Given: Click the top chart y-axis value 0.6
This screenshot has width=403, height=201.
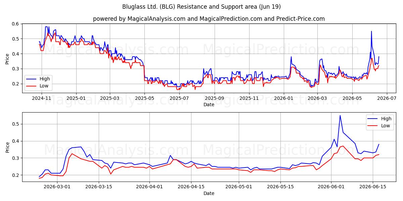Looking at the screenshot, I should (x=15, y=24).
